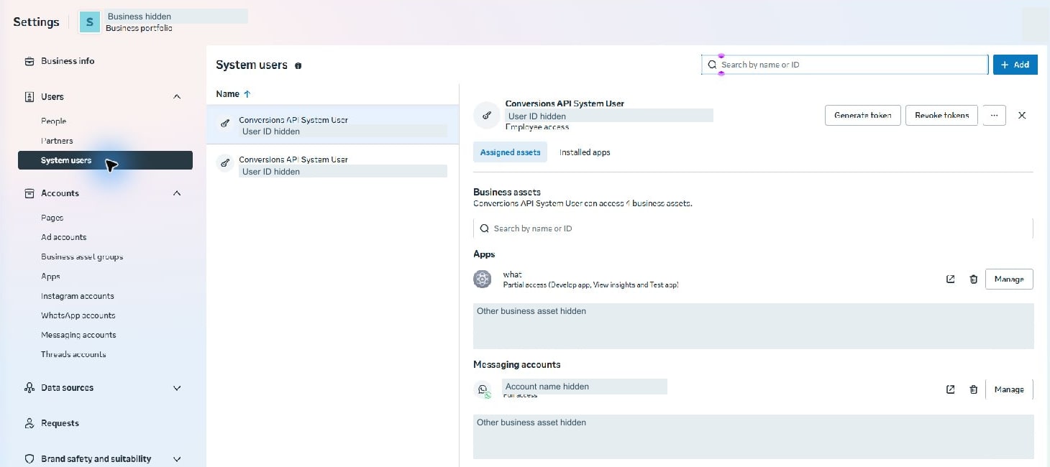
Task: Select System users in sidebar
Action: pos(105,160)
